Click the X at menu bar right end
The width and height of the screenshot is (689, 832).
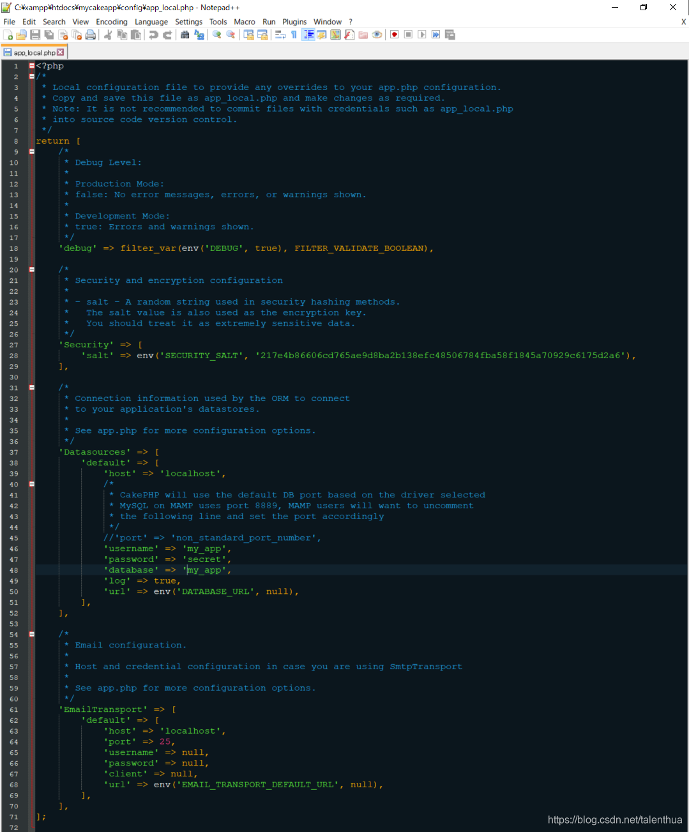click(x=683, y=22)
